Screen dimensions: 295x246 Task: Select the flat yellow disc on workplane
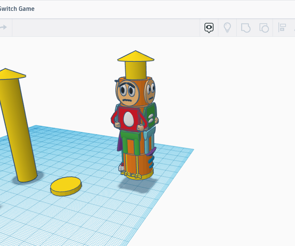66,185
